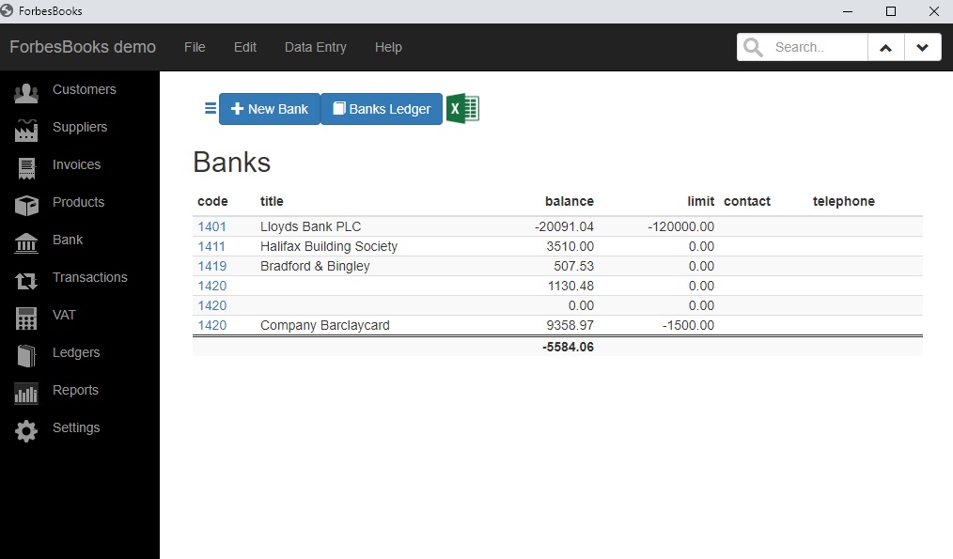Click the limit column header

click(701, 201)
